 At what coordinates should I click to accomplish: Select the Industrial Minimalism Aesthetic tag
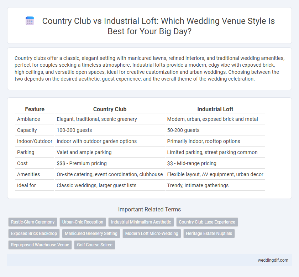tap(141, 222)
